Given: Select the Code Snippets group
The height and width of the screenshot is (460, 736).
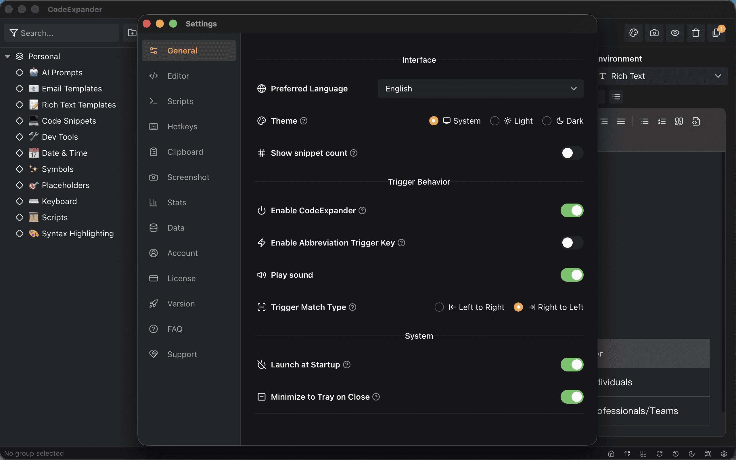Looking at the screenshot, I should coord(69,121).
